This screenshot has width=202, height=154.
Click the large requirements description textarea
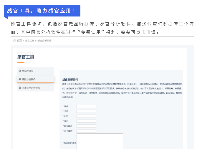100,141
